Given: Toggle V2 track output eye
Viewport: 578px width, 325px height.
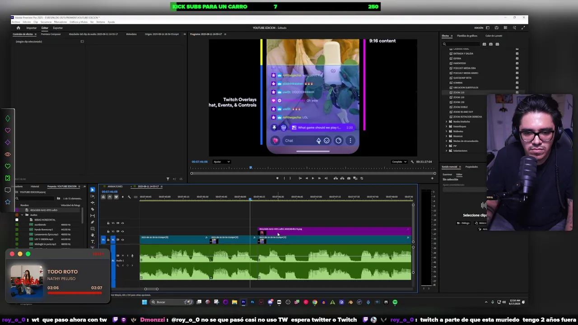Looking at the screenshot, I should point(122,231).
